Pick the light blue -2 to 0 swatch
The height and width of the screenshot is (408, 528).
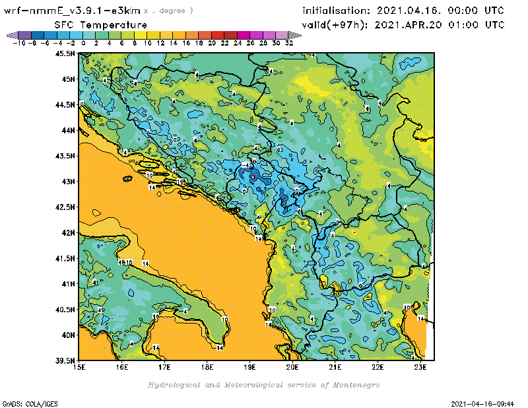click(76, 35)
